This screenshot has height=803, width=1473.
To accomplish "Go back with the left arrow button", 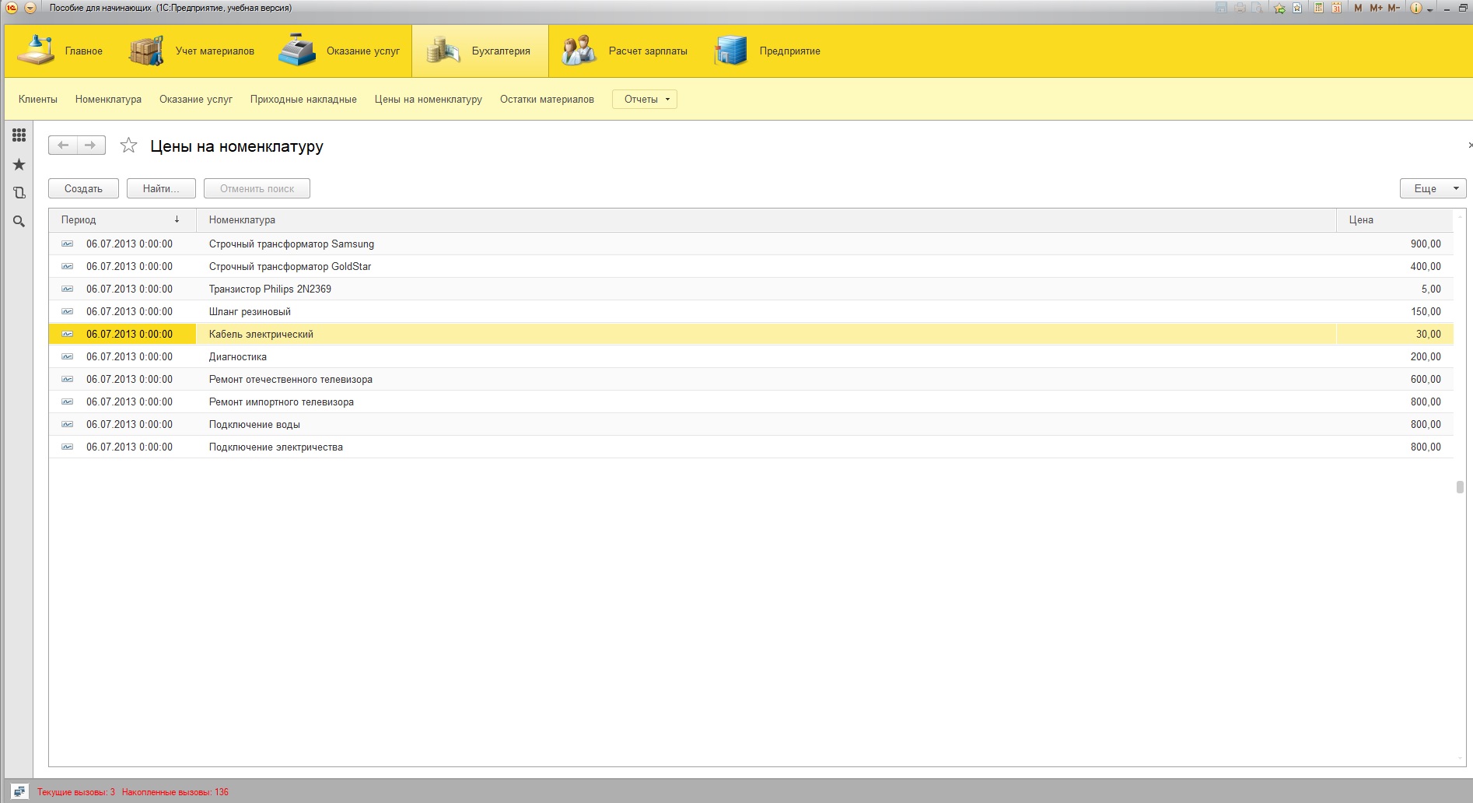I will (63, 146).
